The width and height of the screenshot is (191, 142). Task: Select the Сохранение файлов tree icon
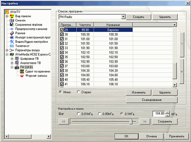pos(12,25)
